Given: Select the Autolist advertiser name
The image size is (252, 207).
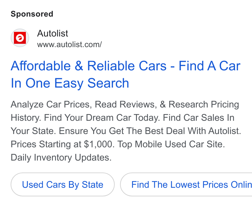Looking at the screenshot, I should click(x=52, y=34).
